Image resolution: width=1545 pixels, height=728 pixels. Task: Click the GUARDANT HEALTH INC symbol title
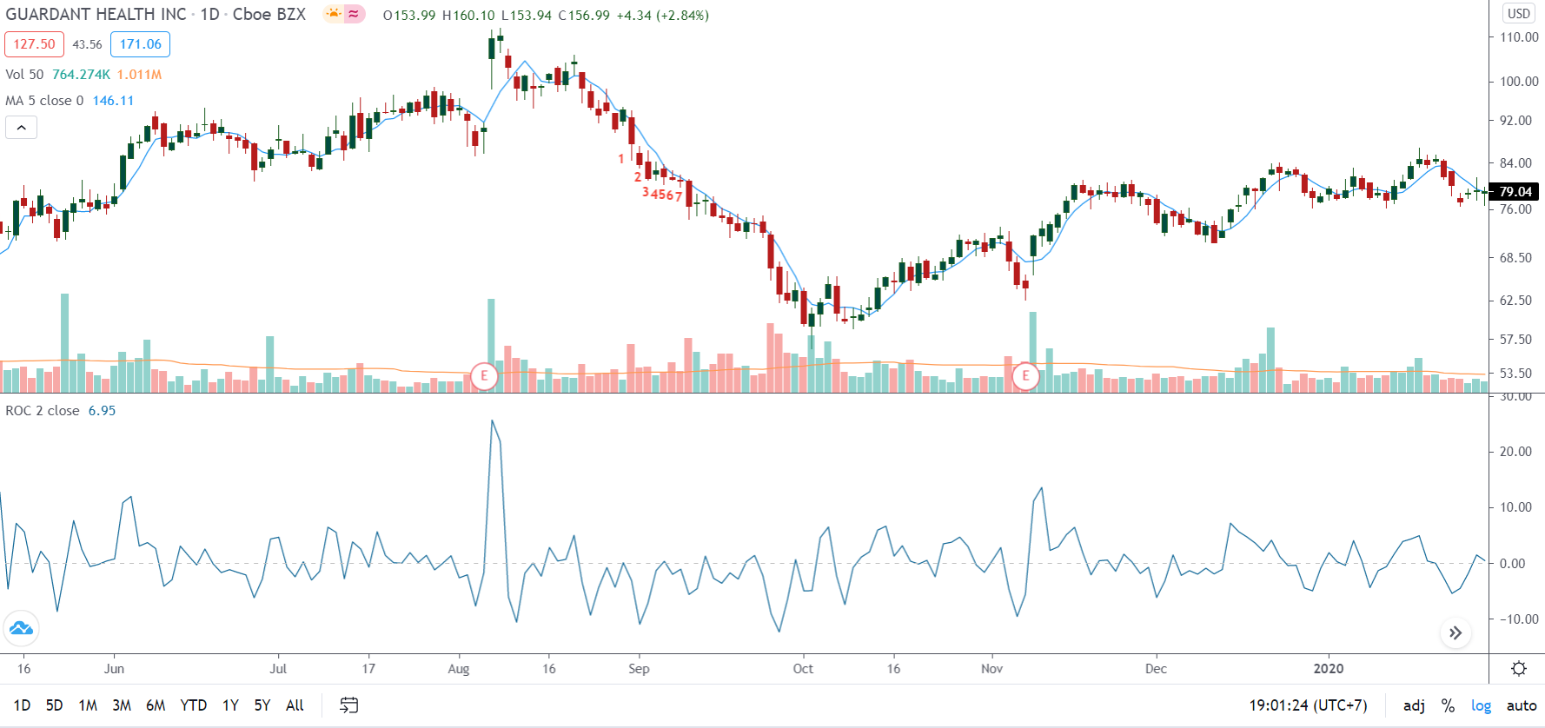[96, 14]
